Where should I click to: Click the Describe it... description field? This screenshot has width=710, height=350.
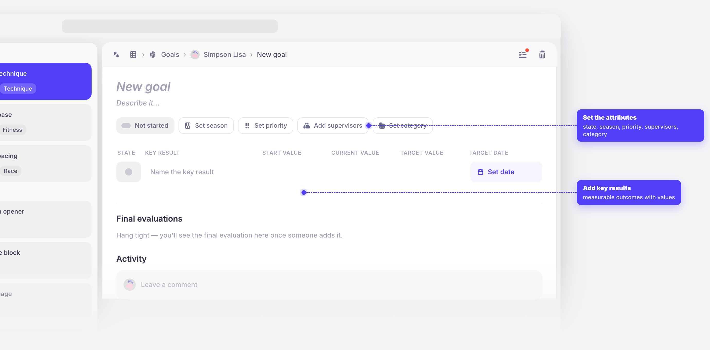pyautogui.click(x=138, y=103)
